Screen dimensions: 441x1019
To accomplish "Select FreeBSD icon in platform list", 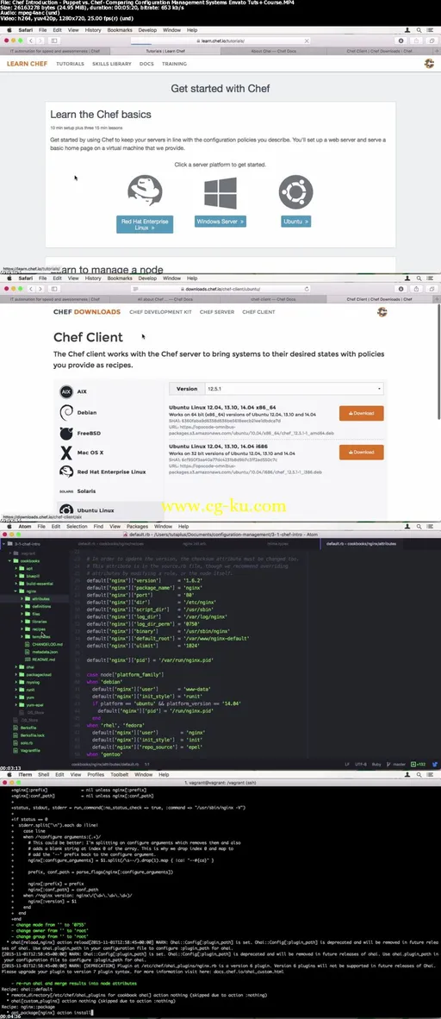I will coord(65,433).
